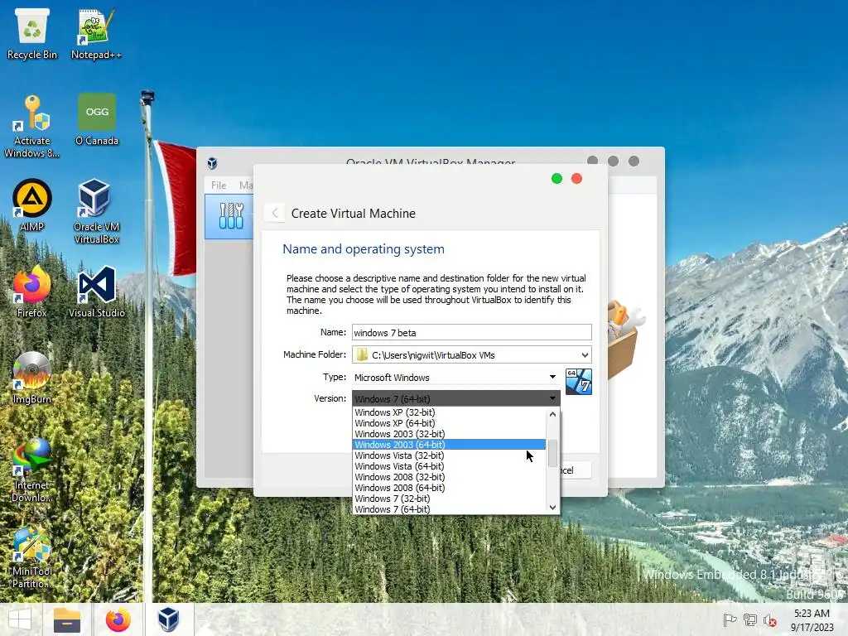Click the muted volume tray icon
Viewport: 848px width, 636px height.
click(x=769, y=619)
